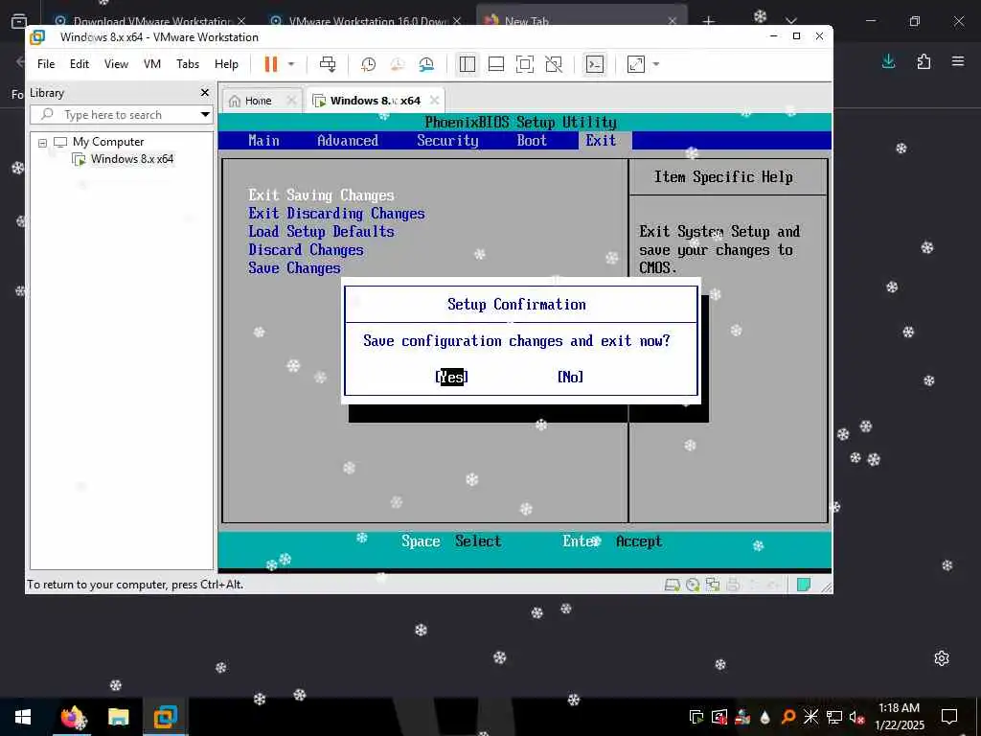Click 'Discard Changes' option
This screenshot has height=736, width=981.
[x=306, y=250]
